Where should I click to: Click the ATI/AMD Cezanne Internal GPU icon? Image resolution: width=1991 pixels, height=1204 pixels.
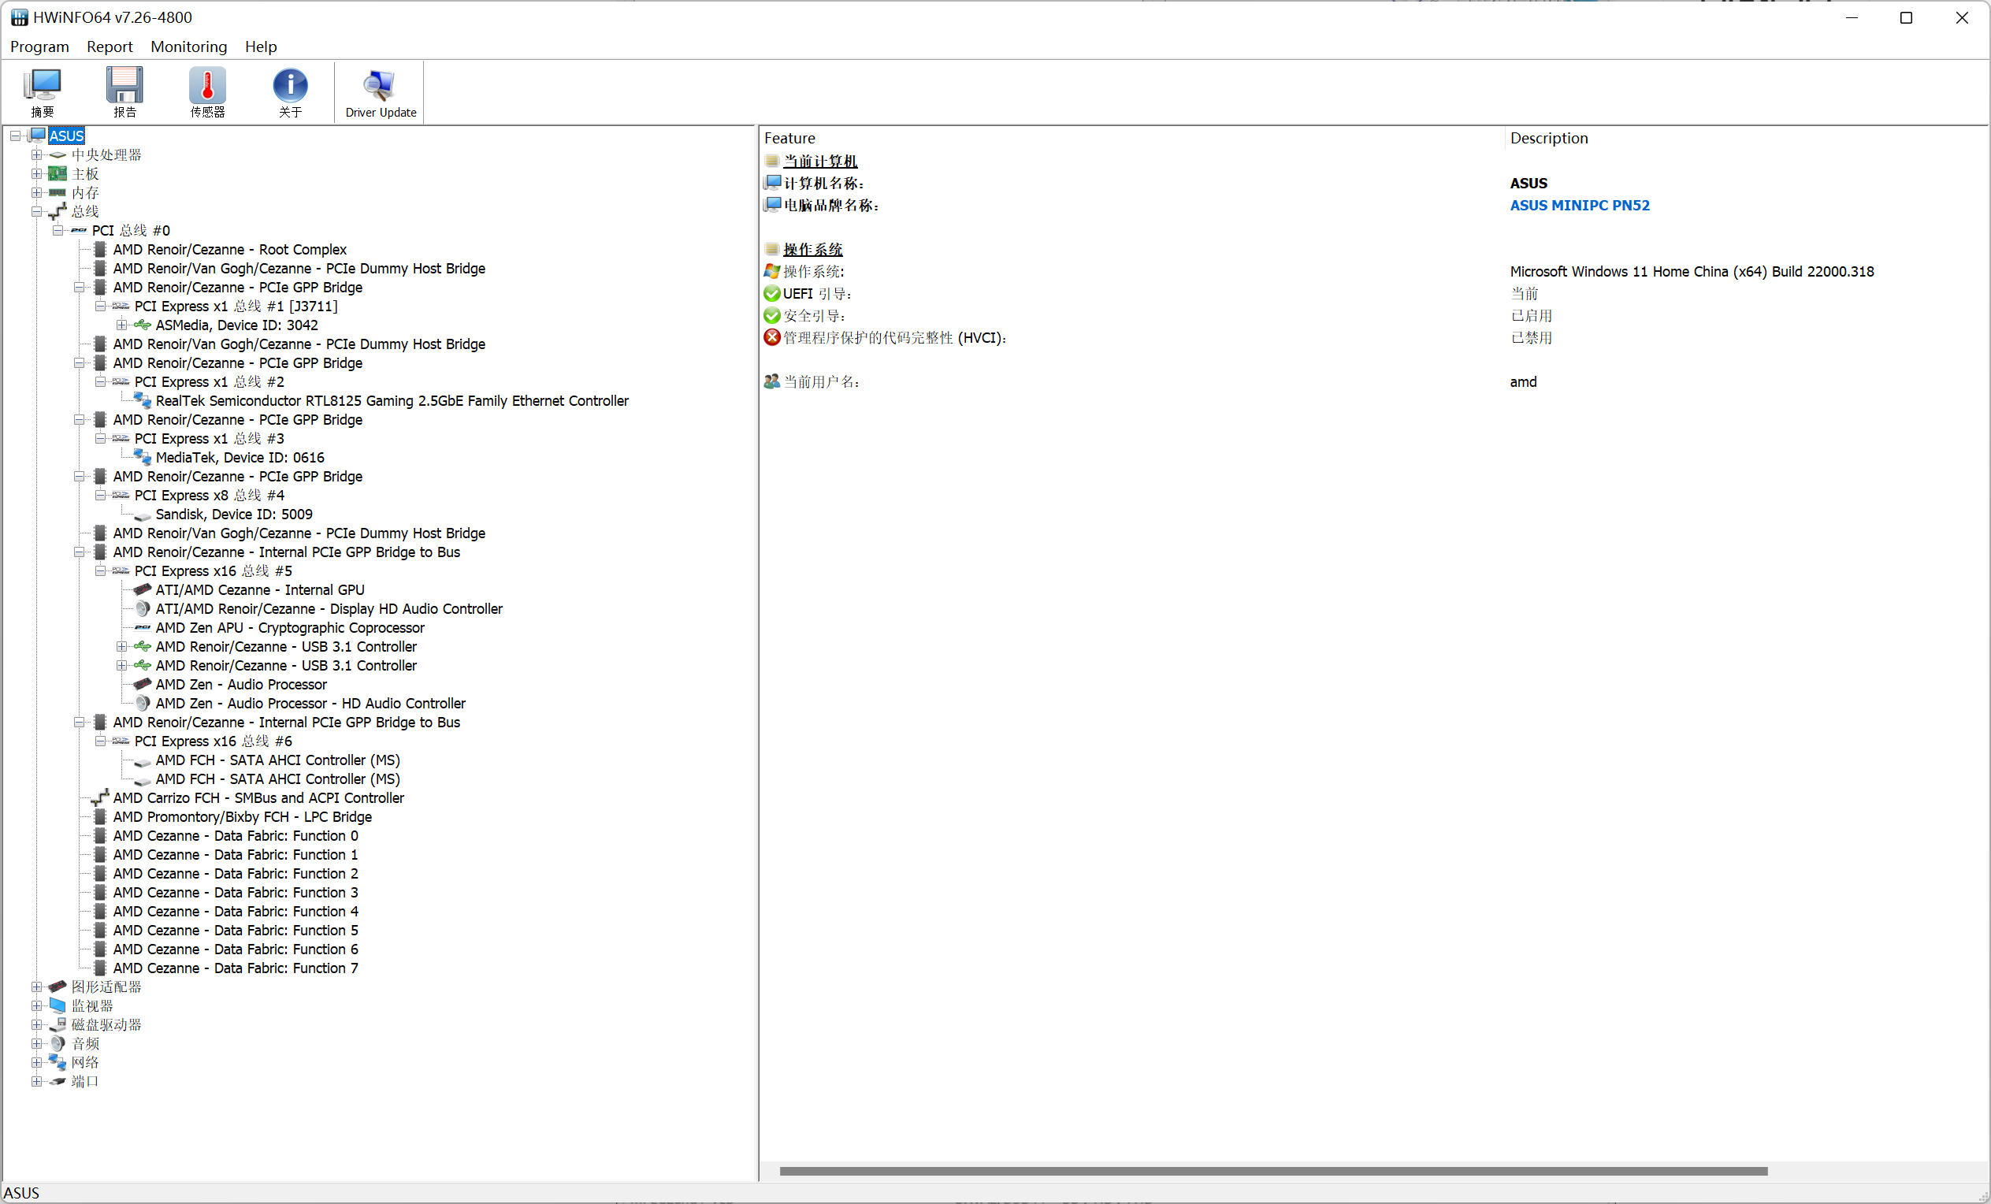coord(142,590)
